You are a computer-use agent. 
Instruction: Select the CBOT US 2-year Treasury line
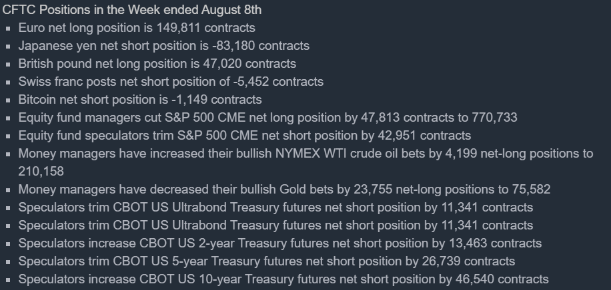(x=279, y=243)
